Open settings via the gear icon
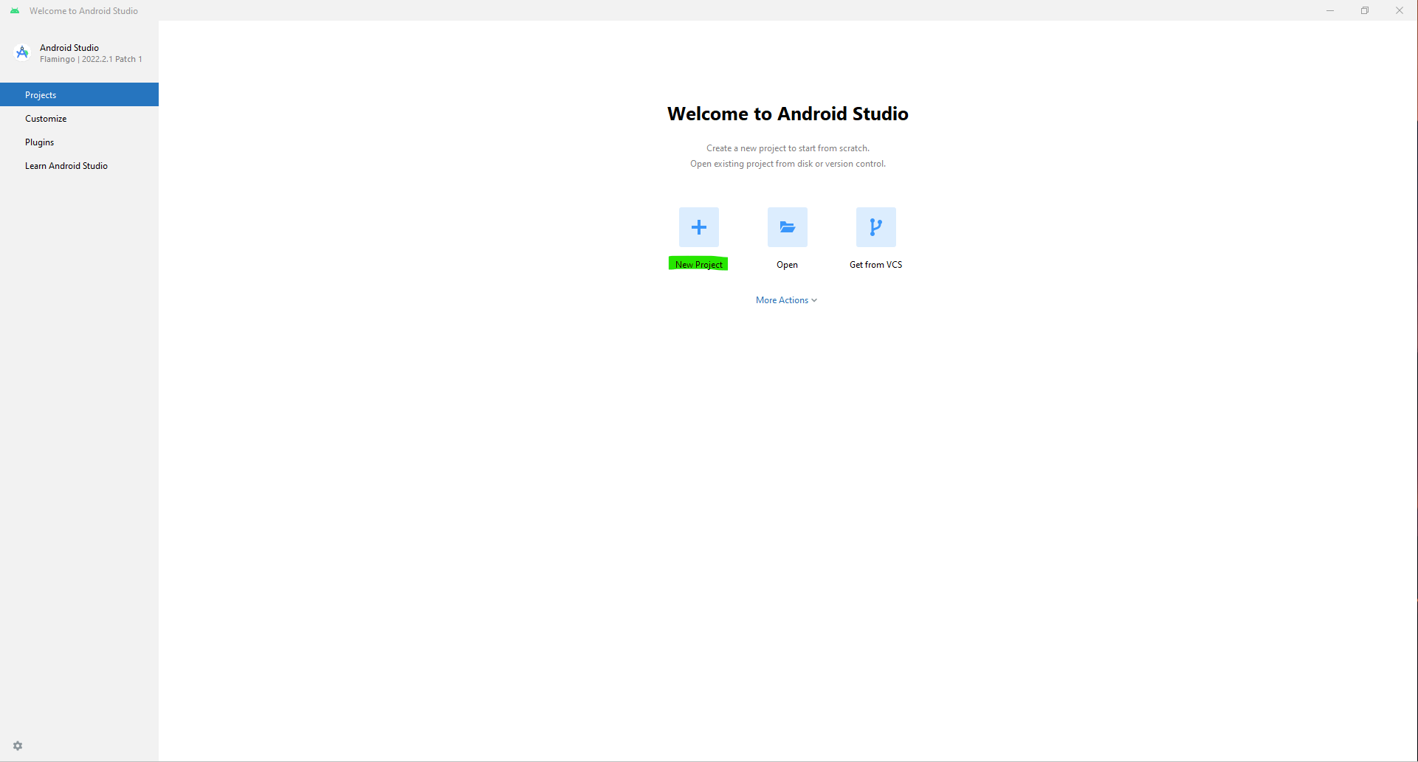The height and width of the screenshot is (762, 1418). (17, 746)
